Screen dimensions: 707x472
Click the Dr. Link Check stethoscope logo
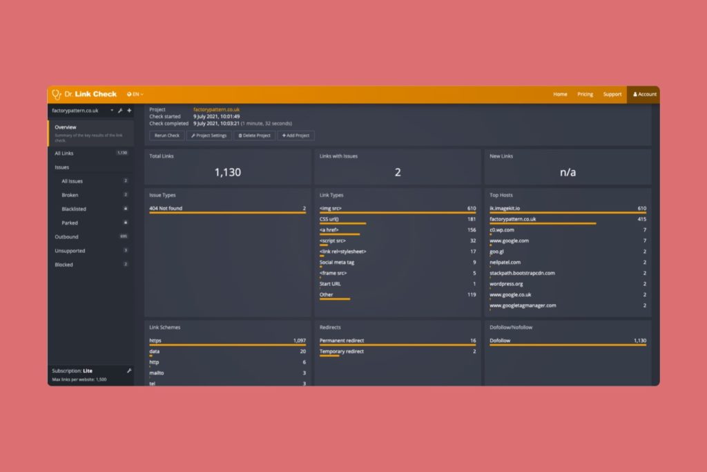(x=57, y=94)
